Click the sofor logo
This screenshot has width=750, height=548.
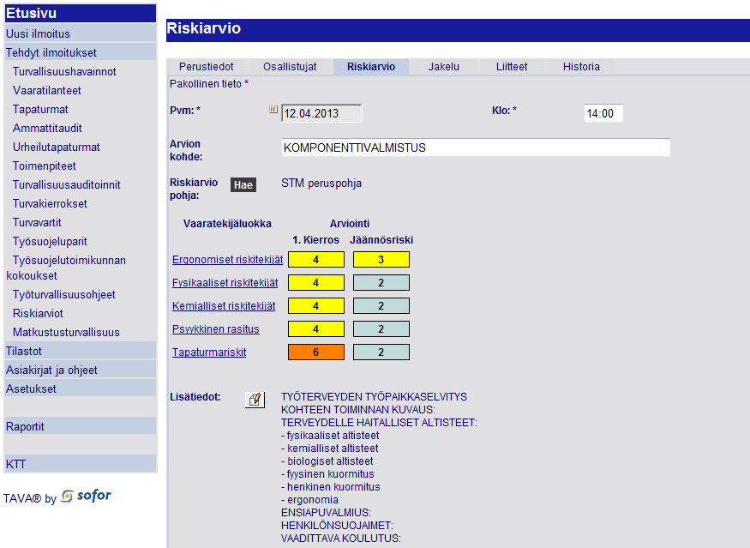87,497
